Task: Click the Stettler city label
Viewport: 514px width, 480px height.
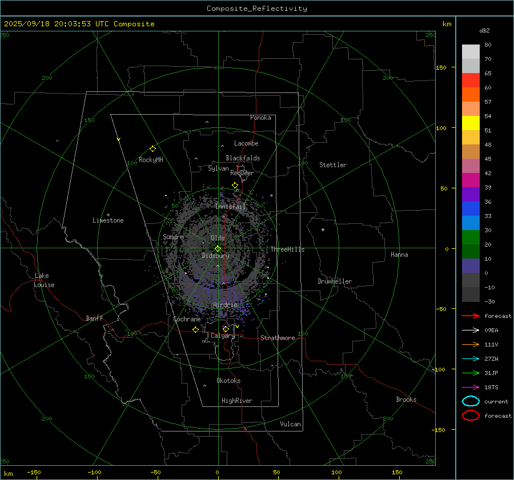Action: 332,165
